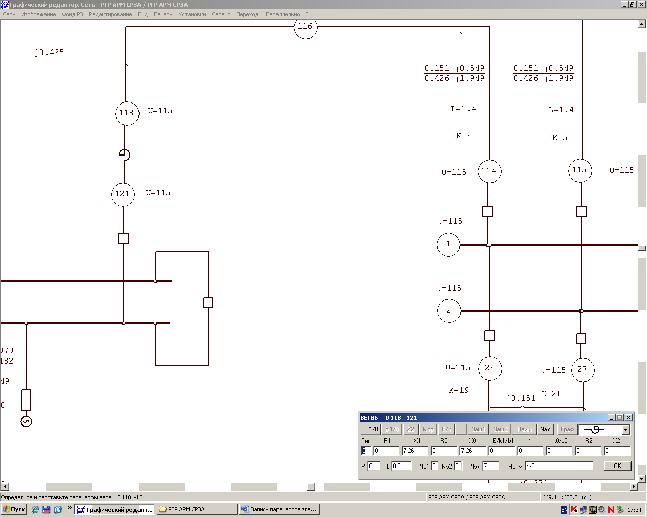Click the Защ1 button

pyautogui.click(x=478, y=429)
